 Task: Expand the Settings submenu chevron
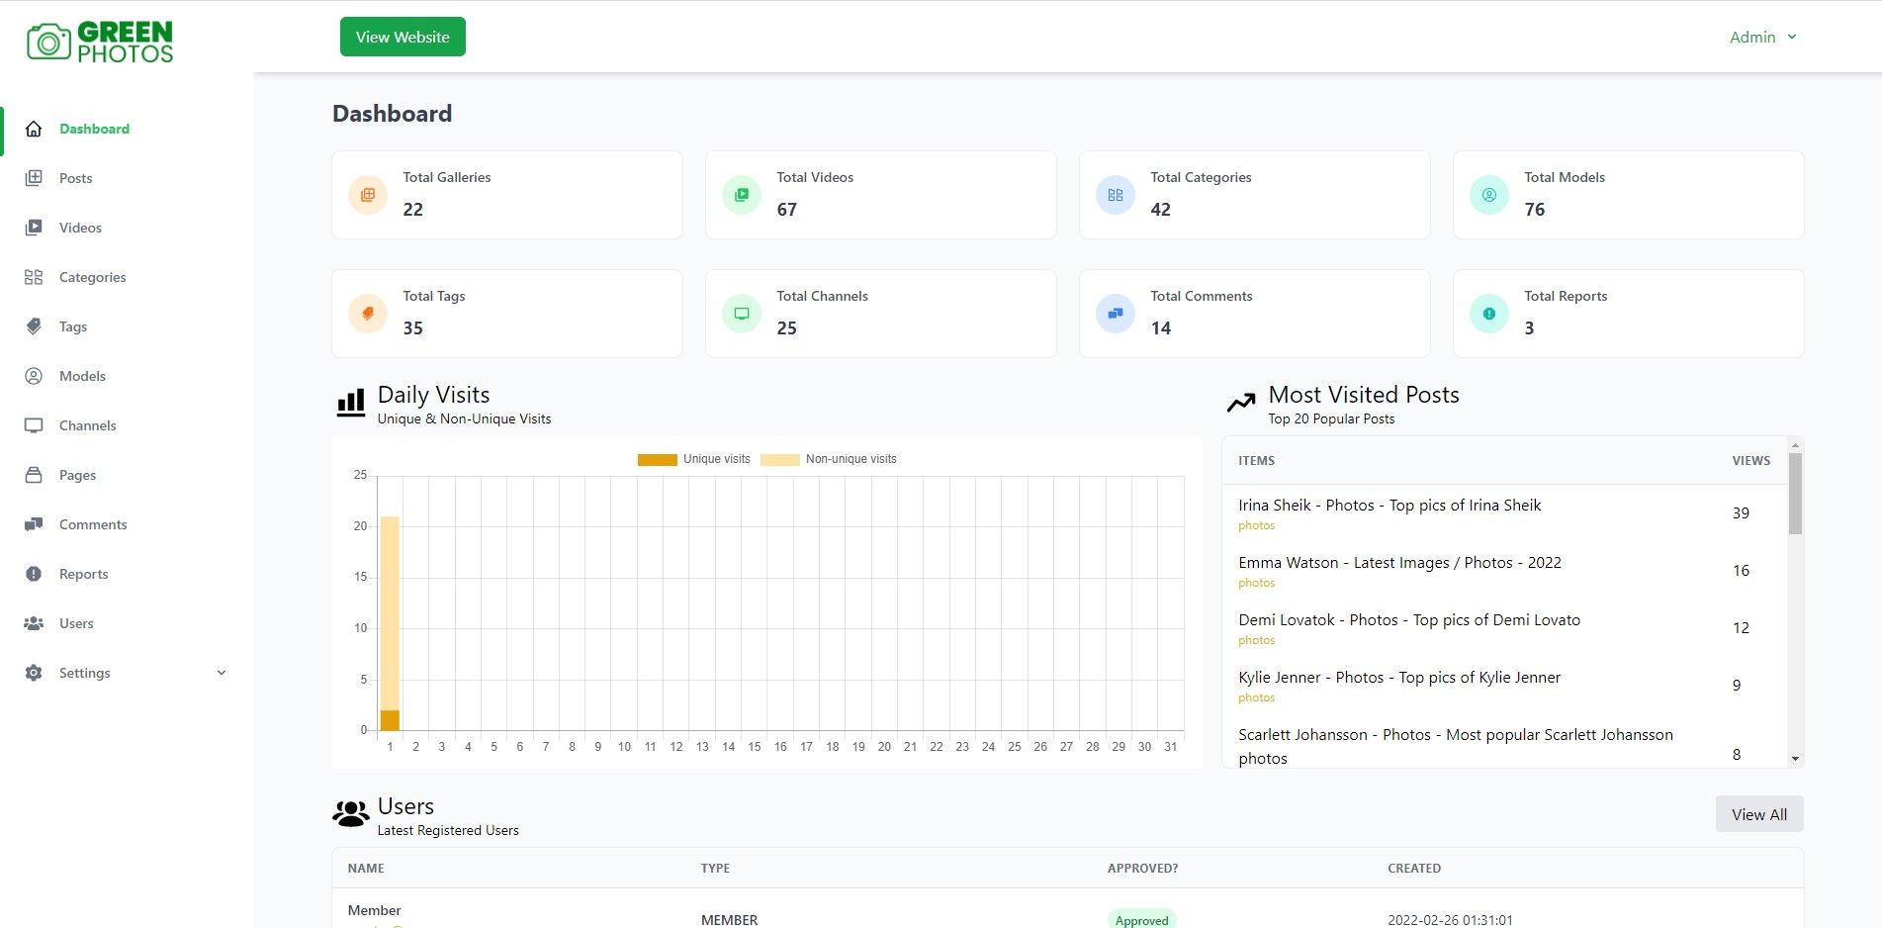click(222, 673)
